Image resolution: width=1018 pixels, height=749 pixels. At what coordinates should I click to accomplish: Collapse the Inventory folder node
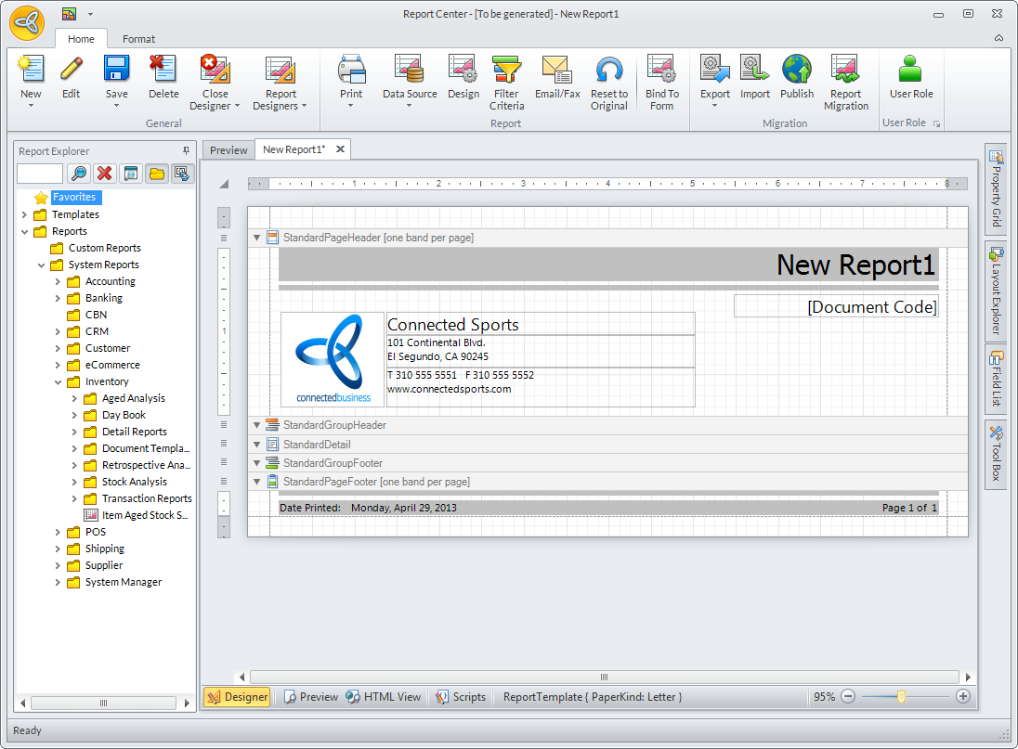click(x=58, y=381)
